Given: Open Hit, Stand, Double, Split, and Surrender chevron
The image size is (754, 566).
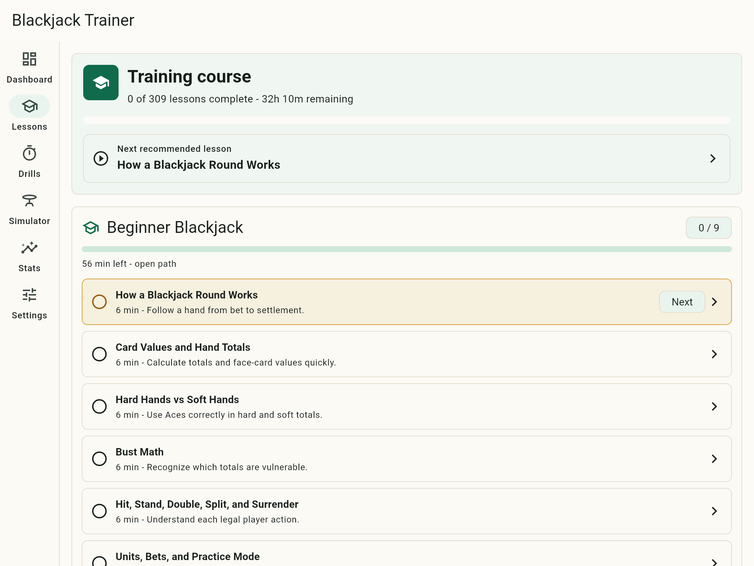Looking at the screenshot, I should point(715,511).
